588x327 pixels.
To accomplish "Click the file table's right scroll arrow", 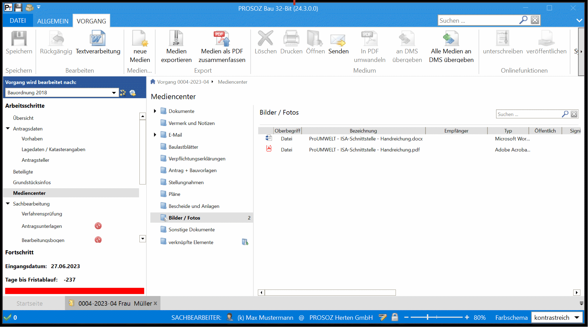I will click(x=577, y=293).
